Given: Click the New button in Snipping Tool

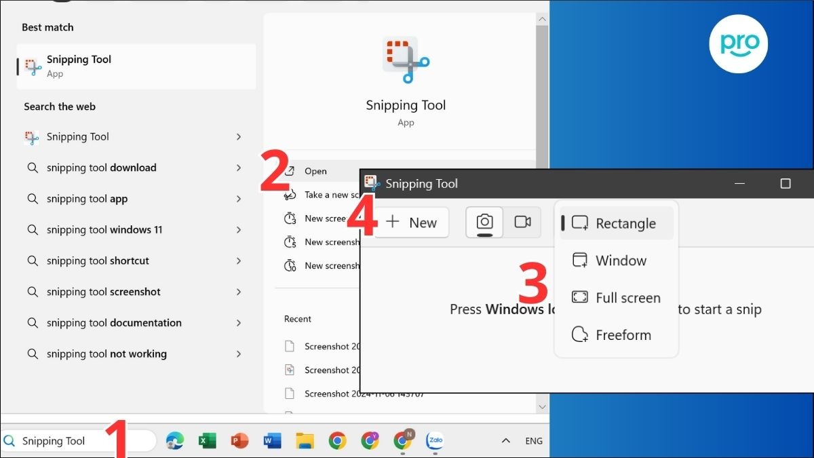Looking at the screenshot, I should (x=412, y=223).
